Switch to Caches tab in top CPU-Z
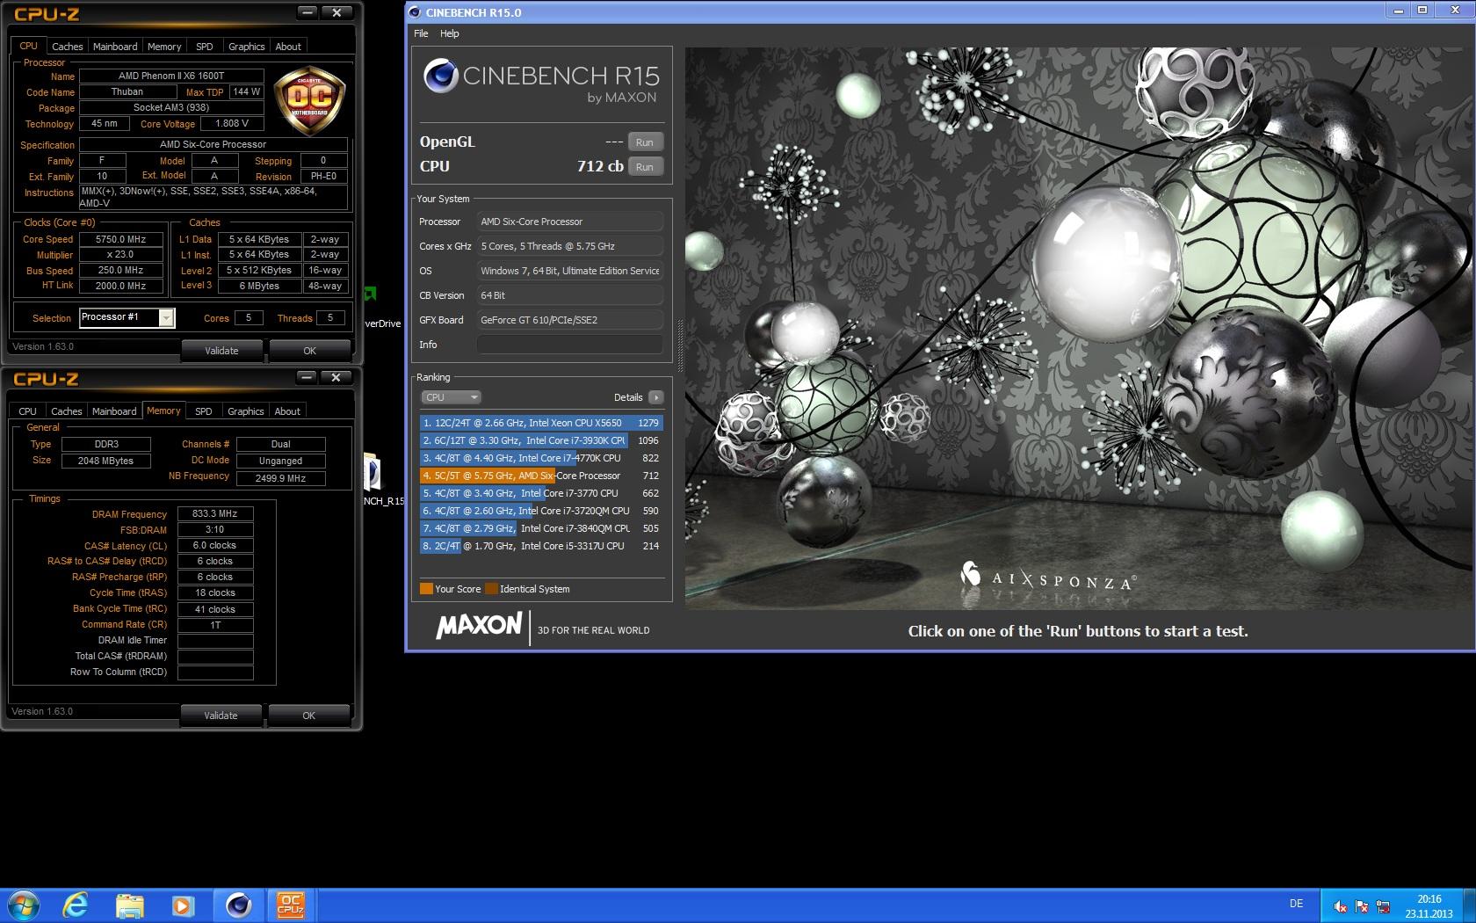 (x=67, y=47)
